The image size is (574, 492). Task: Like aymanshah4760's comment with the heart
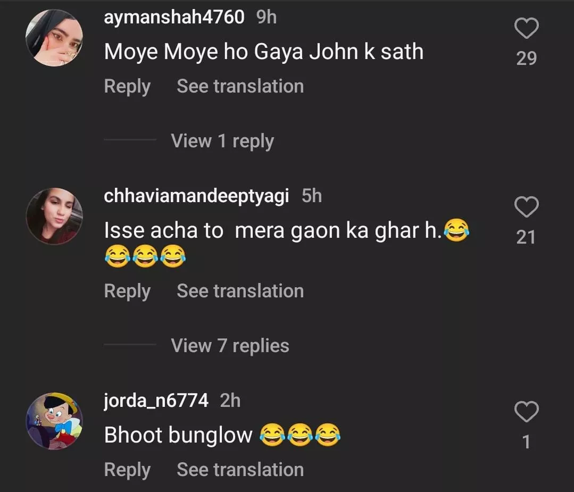click(x=527, y=29)
